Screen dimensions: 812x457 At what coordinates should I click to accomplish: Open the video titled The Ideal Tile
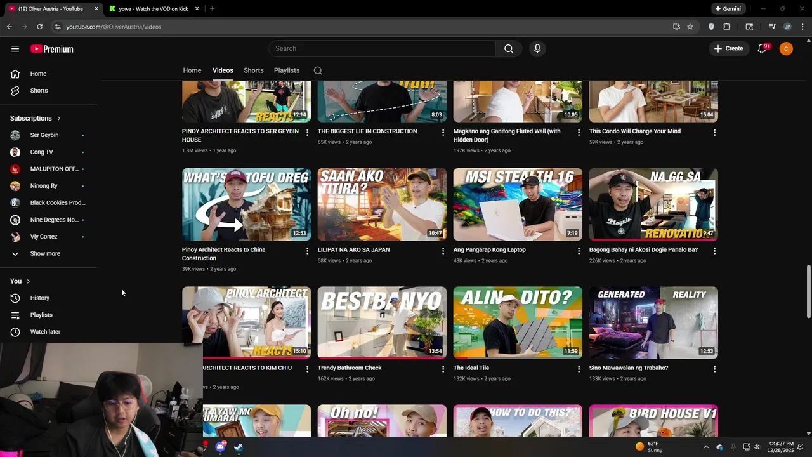coord(471,368)
